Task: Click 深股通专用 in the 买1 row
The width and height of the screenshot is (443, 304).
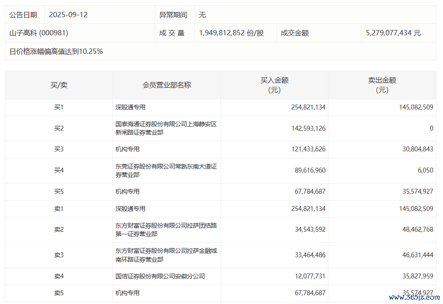Action: (130, 107)
